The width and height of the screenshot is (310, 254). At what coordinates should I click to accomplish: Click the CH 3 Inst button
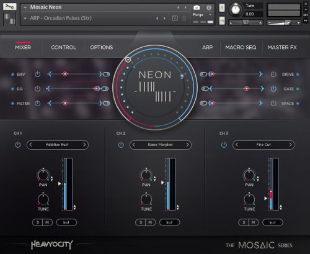click(272, 222)
